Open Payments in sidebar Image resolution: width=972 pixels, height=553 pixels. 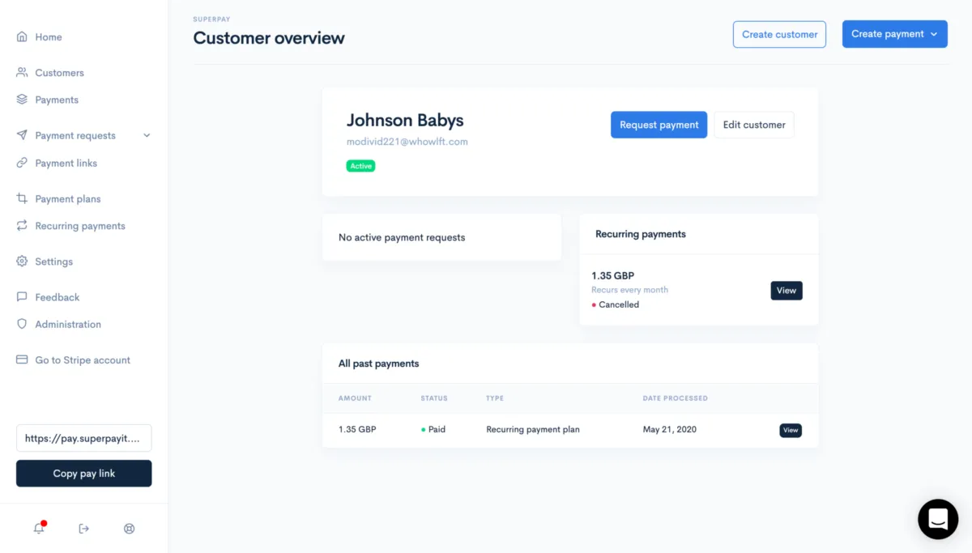click(x=57, y=100)
